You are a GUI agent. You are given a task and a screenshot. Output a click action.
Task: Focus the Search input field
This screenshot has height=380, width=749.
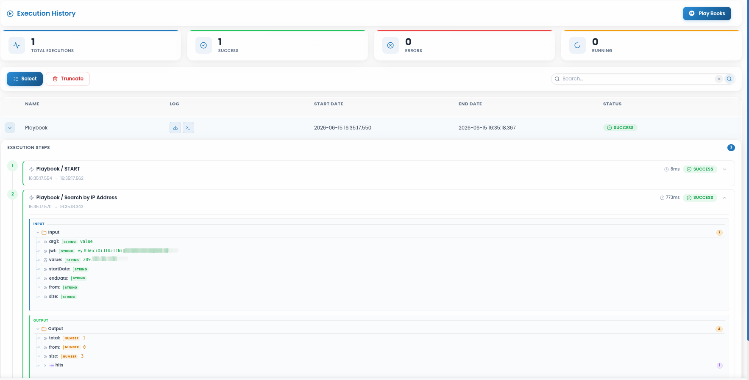(637, 79)
